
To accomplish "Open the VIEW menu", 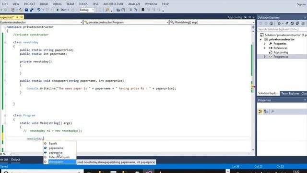I will pos(16,4).
